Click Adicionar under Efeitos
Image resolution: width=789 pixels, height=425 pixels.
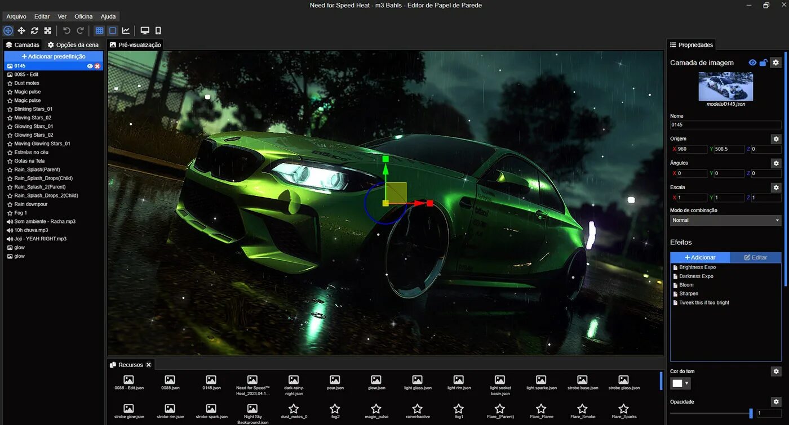(700, 257)
